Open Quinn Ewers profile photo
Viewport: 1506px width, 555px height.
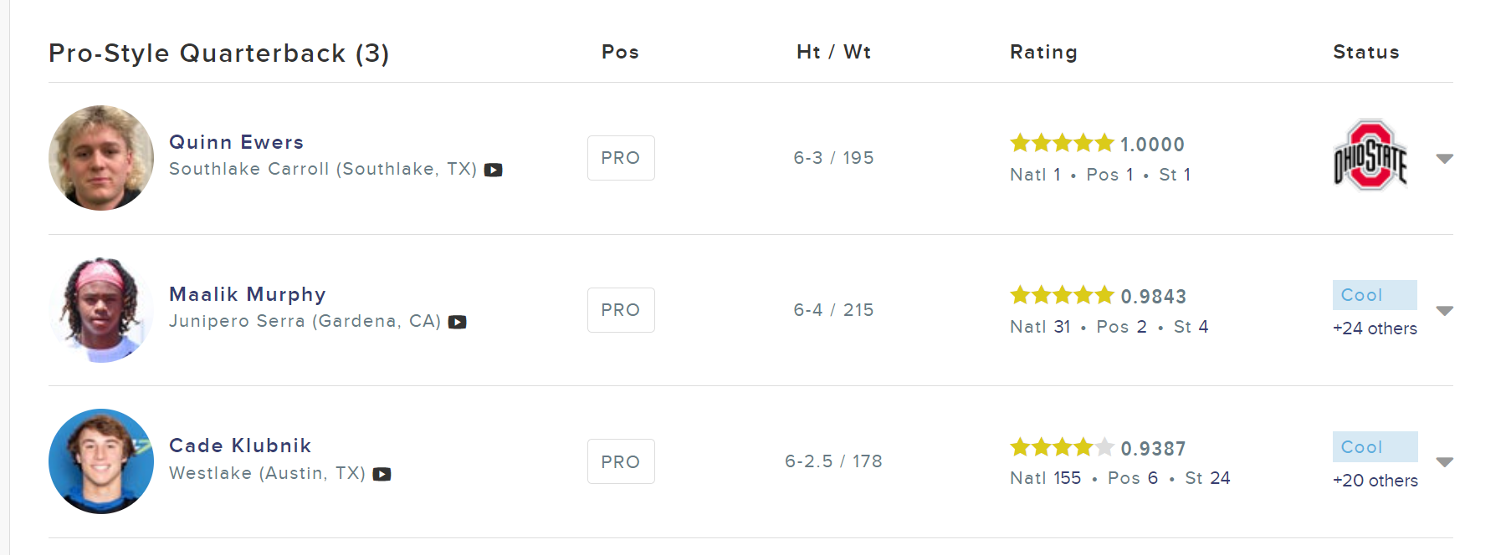(x=101, y=158)
